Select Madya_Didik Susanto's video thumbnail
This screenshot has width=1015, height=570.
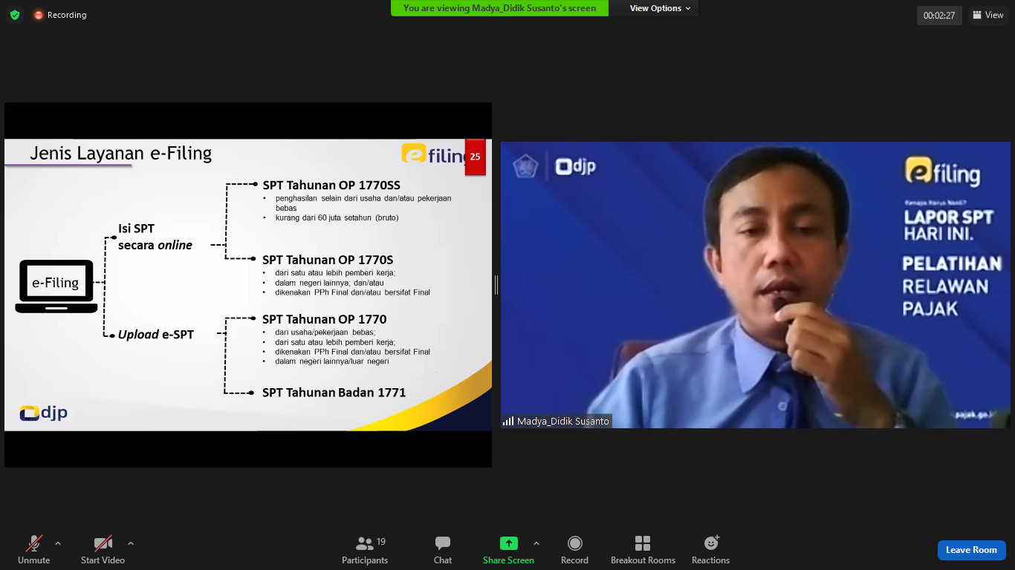(755, 284)
